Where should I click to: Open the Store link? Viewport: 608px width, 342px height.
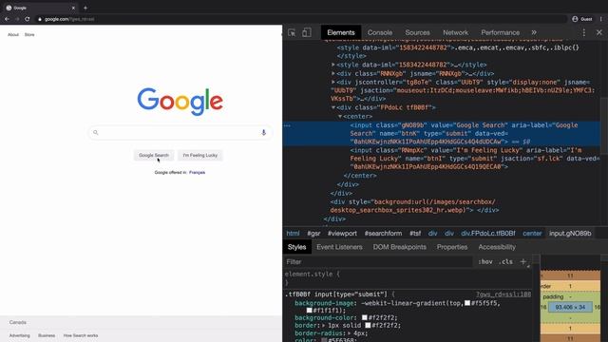coord(29,34)
